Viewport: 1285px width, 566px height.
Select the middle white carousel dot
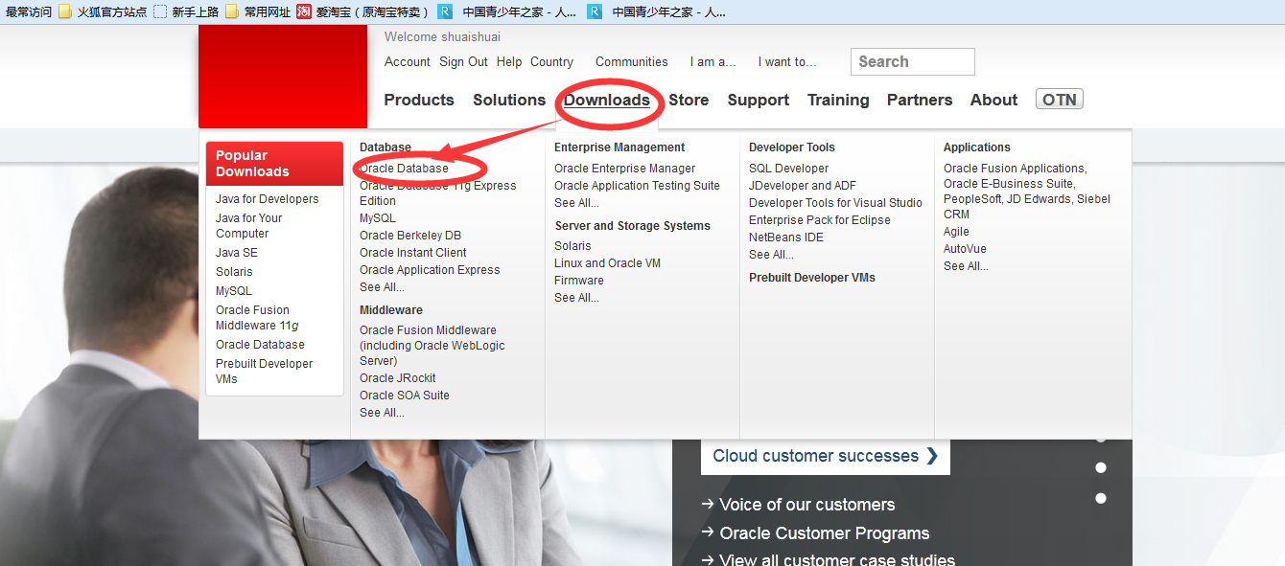[x=1101, y=467]
